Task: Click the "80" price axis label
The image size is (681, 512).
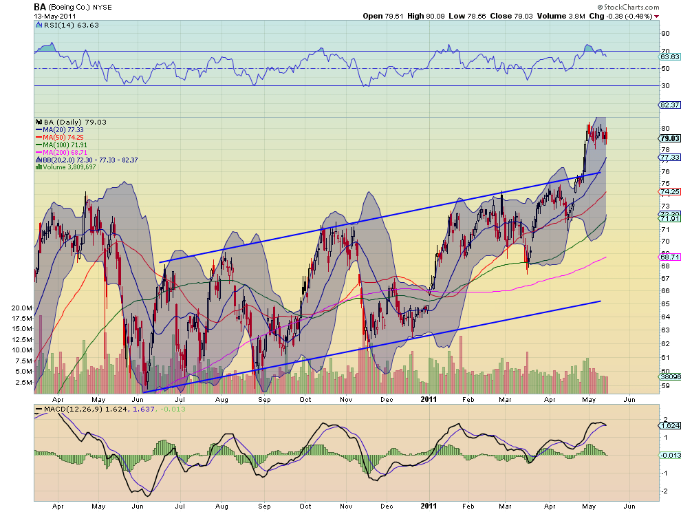Action: tap(665, 129)
